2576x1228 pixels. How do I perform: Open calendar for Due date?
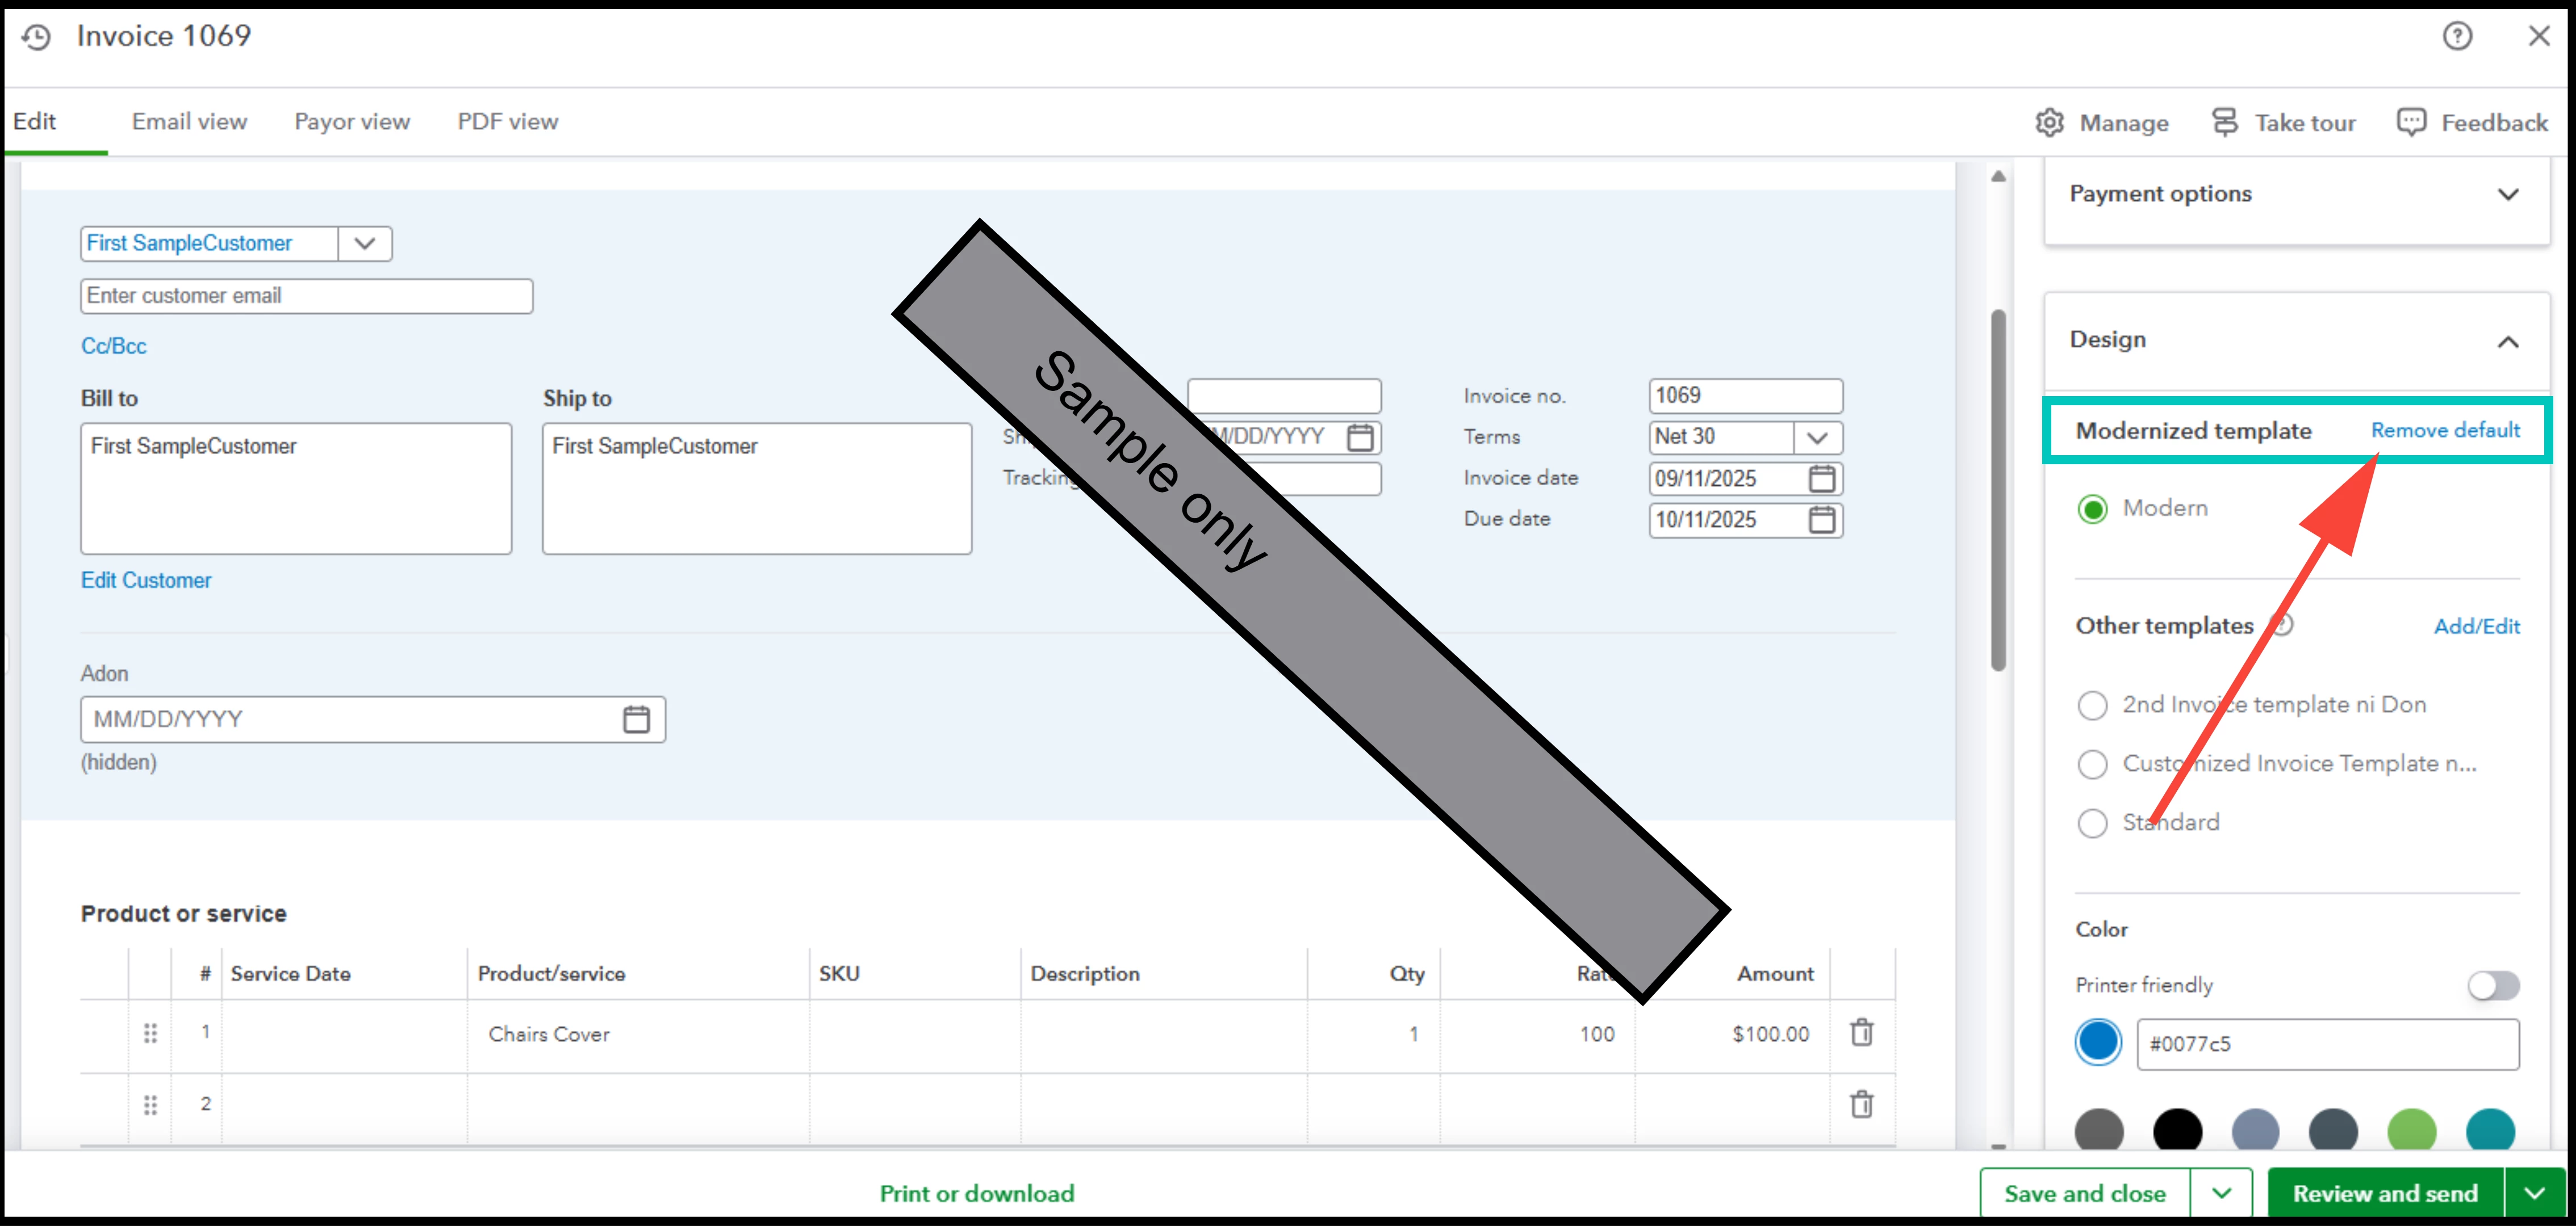1821,520
